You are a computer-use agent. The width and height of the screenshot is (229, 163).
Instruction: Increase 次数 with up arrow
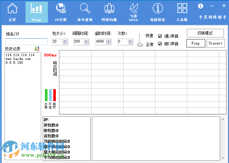click(x=130, y=41)
